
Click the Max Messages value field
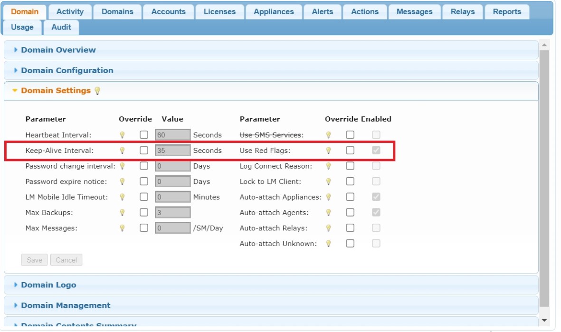pos(173,228)
